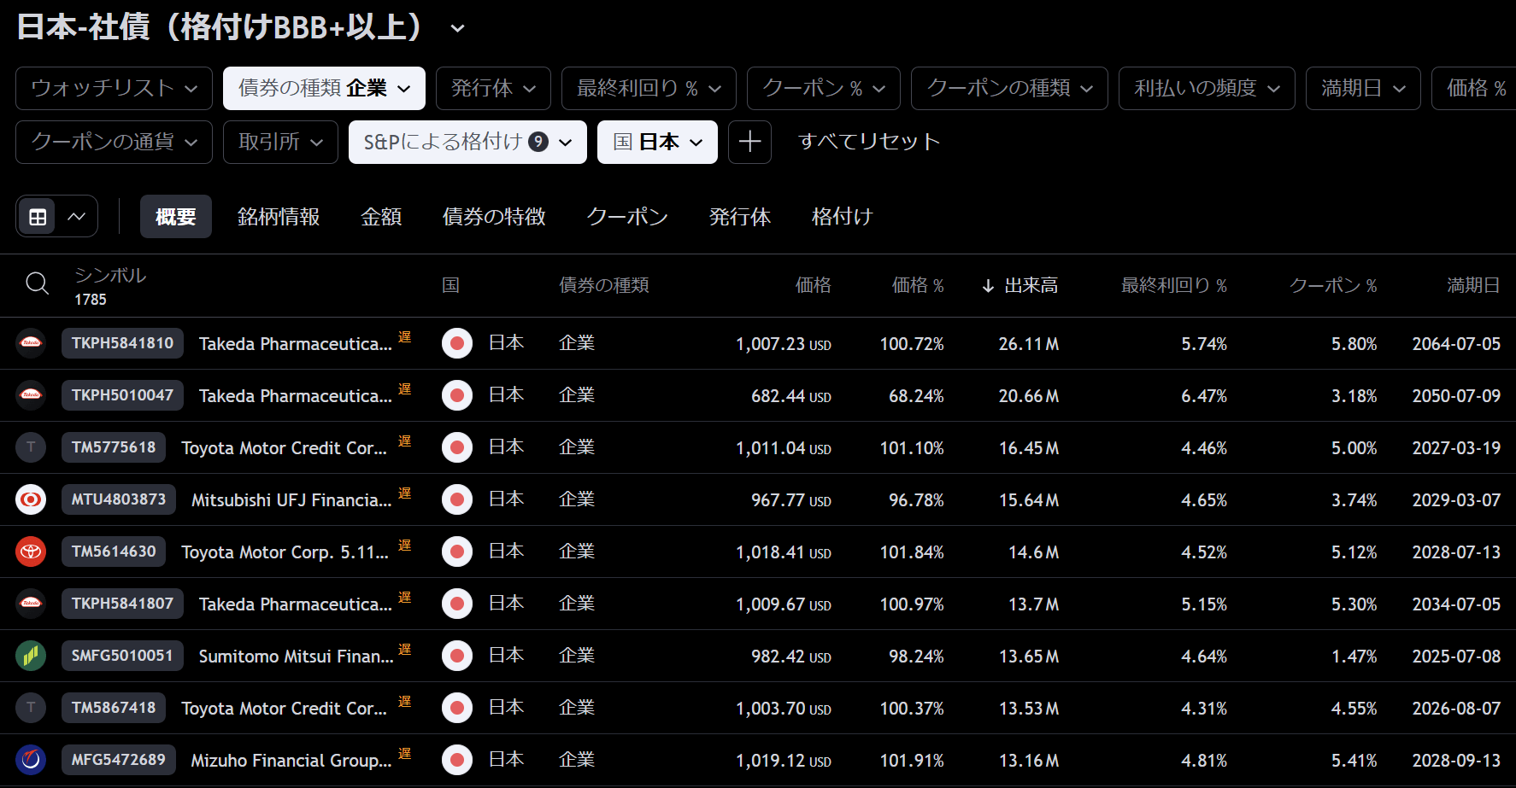Open the 最終利回り % filter dropdown

[649, 89]
